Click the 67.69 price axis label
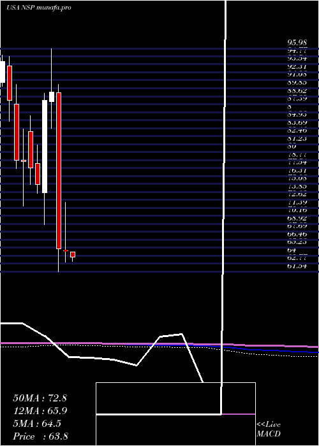The image size is (319, 446). click(297, 227)
